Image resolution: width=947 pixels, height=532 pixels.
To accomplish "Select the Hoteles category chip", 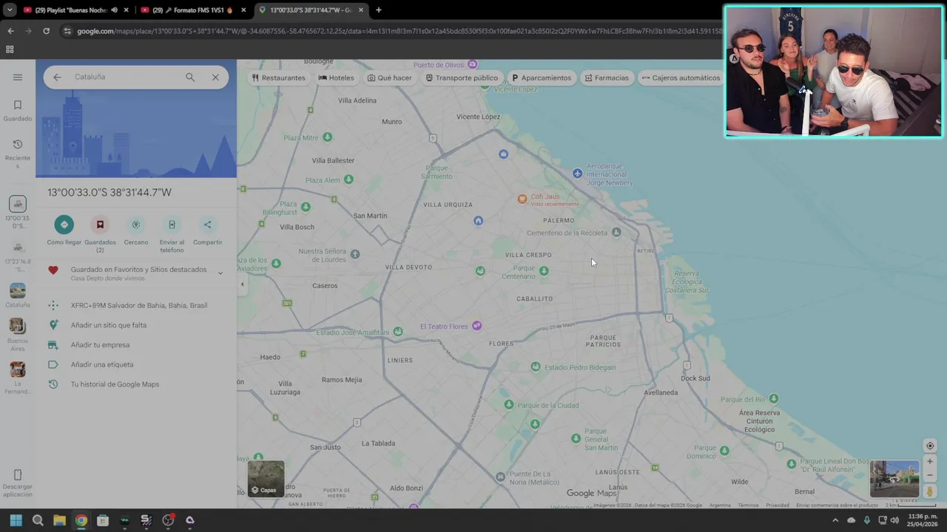I will coord(336,78).
